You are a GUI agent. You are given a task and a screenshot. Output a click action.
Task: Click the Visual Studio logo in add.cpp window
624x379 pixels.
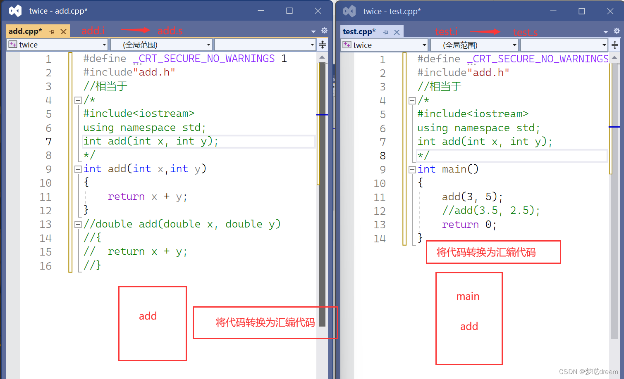15,11
